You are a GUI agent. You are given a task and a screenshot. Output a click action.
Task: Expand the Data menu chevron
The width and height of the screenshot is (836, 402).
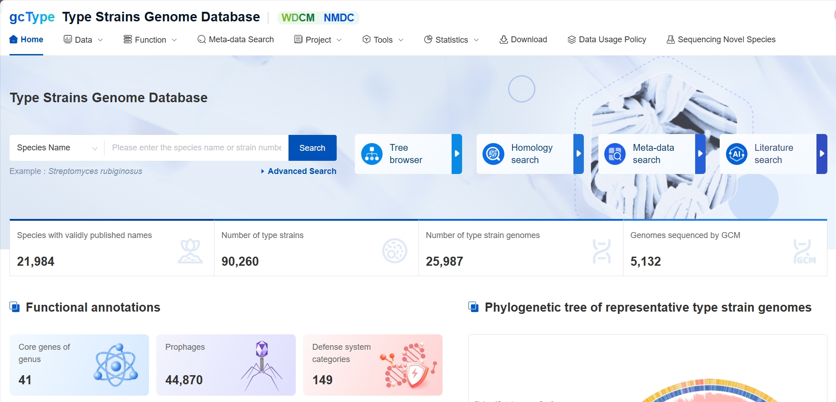[100, 40]
